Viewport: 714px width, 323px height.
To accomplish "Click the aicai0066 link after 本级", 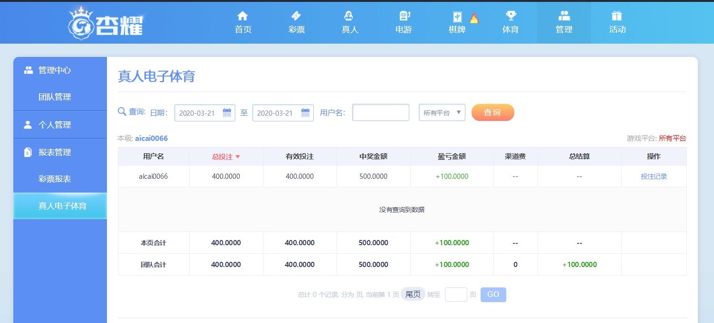I will (151, 138).
